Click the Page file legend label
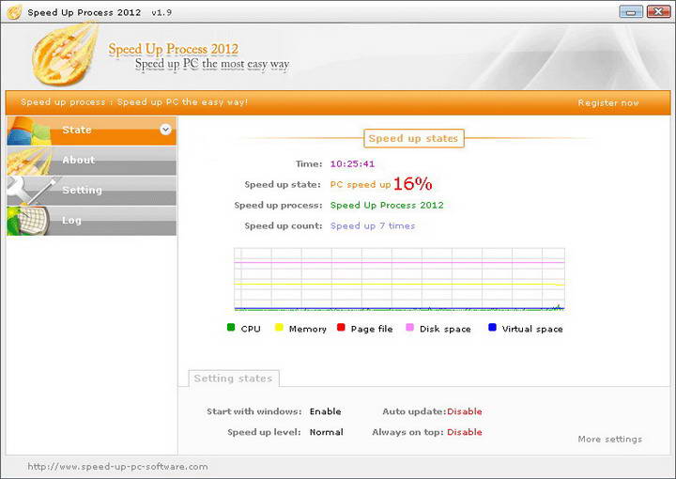This screenshot has width=676, height=479. coord(372,329)
